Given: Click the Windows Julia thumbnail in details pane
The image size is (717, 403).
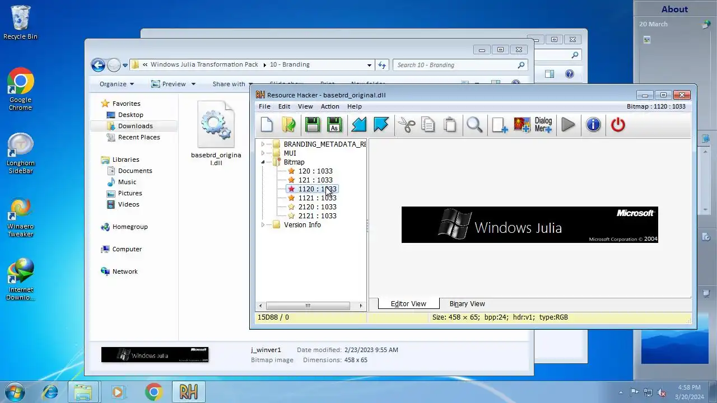Looking at the screenshot, I should pos(155,355).
